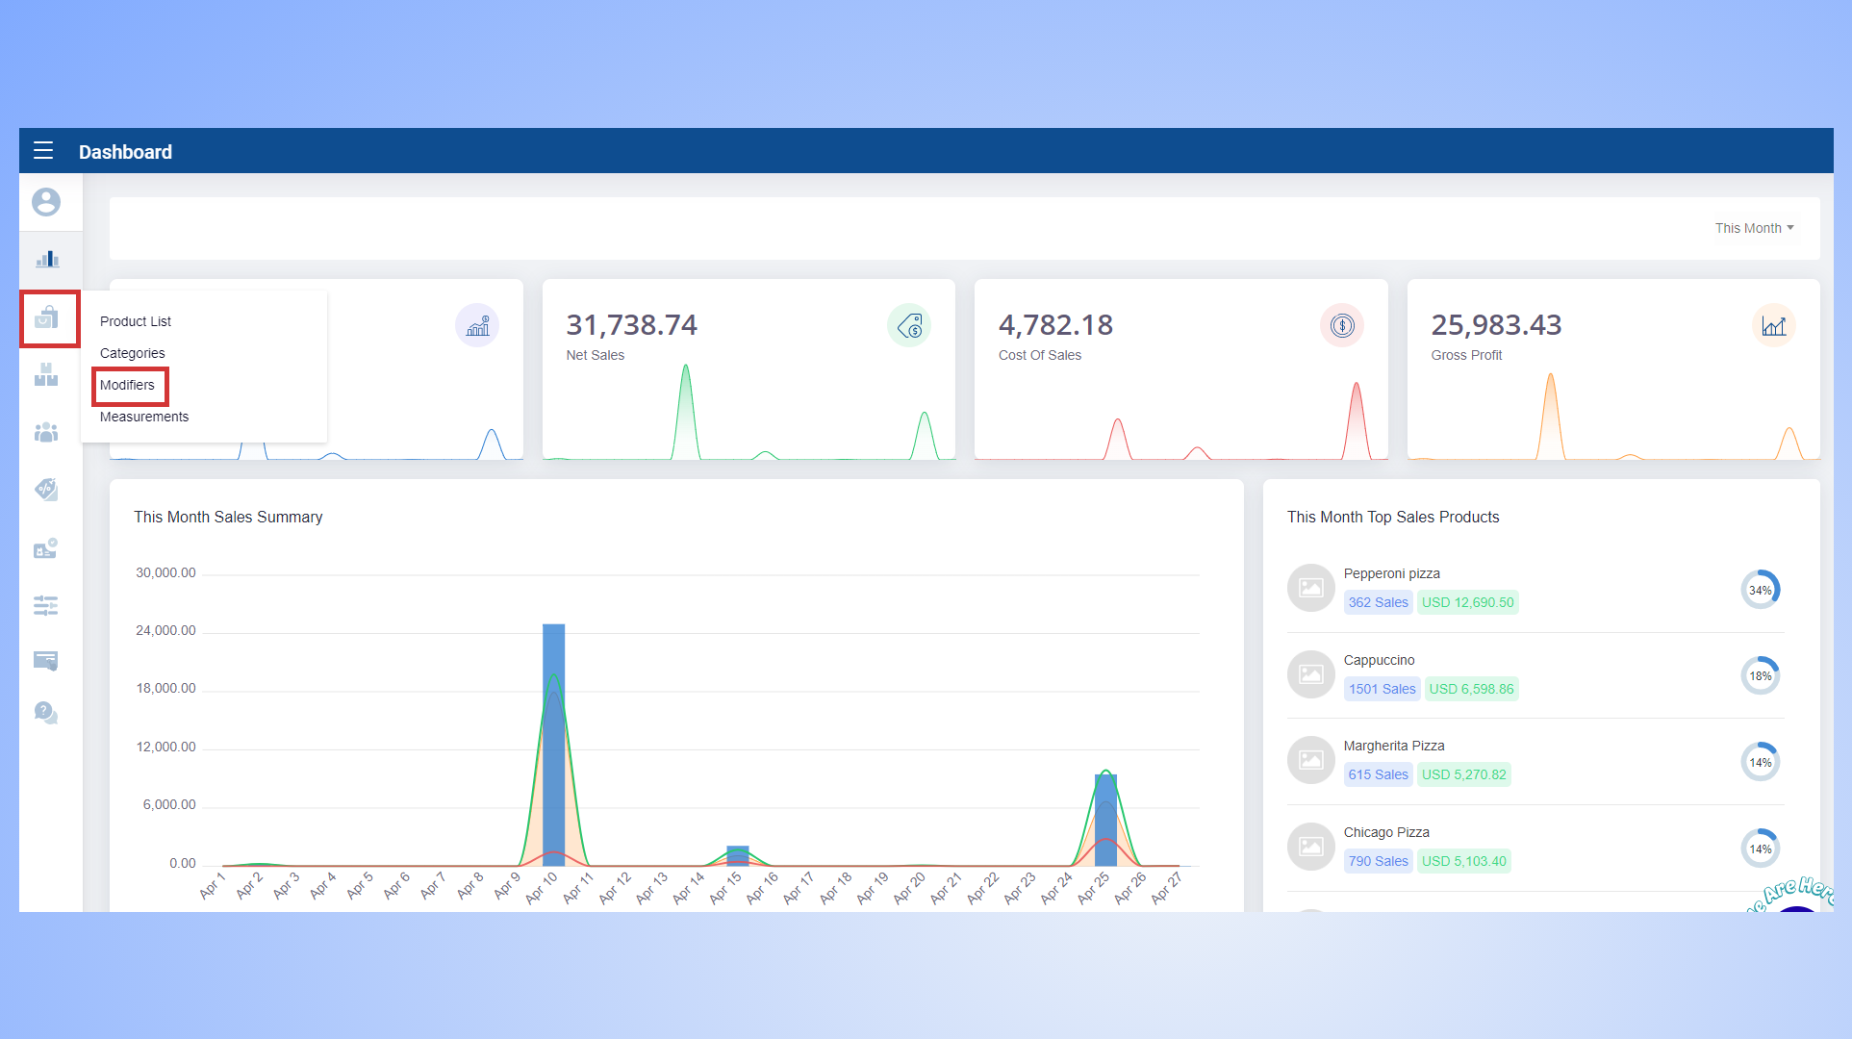Open Modifiers from the submenu
Image resolution: width=1852 pixels, height=1039 pixels.
(127, 385)
